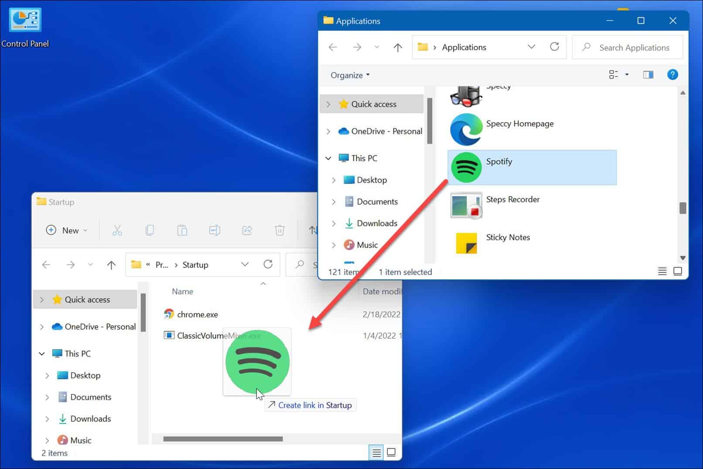Click the Share icon in Startup toolbar
This screenshot has height=469, width=703.
247,230
